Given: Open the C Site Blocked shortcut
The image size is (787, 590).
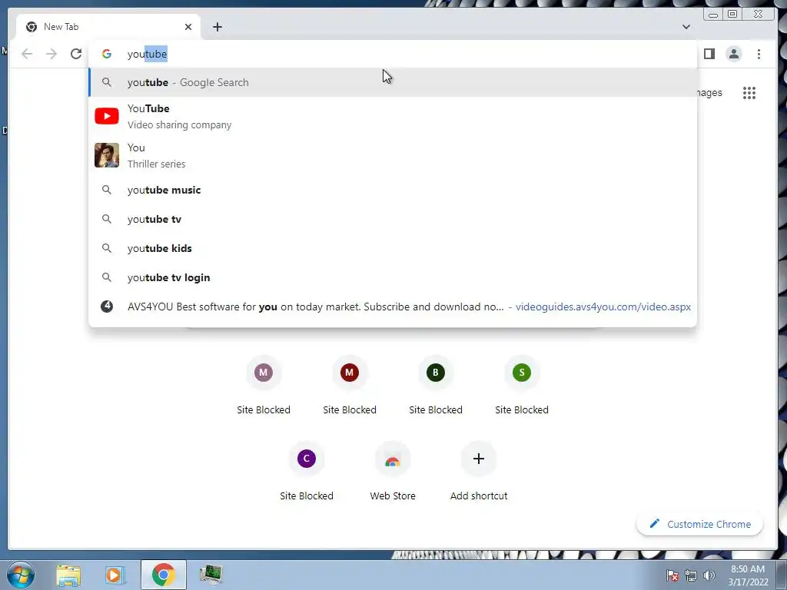Looking at the screenshot, I should [x=306, y=472].
